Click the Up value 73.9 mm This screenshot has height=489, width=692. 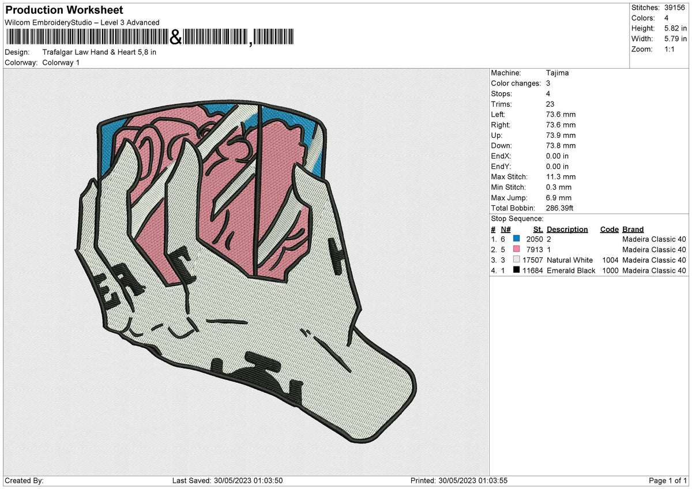pos(561,136)
